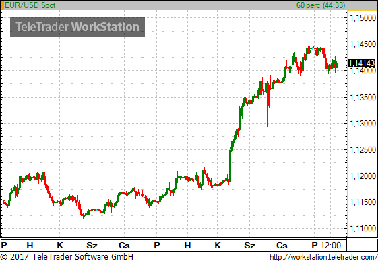Image resolution: width=378 pixels, height=263 pixels.
Task: Click the TeleTrader WorkStation logo banner
Action: pyautogui.click(x=77, y=27)
